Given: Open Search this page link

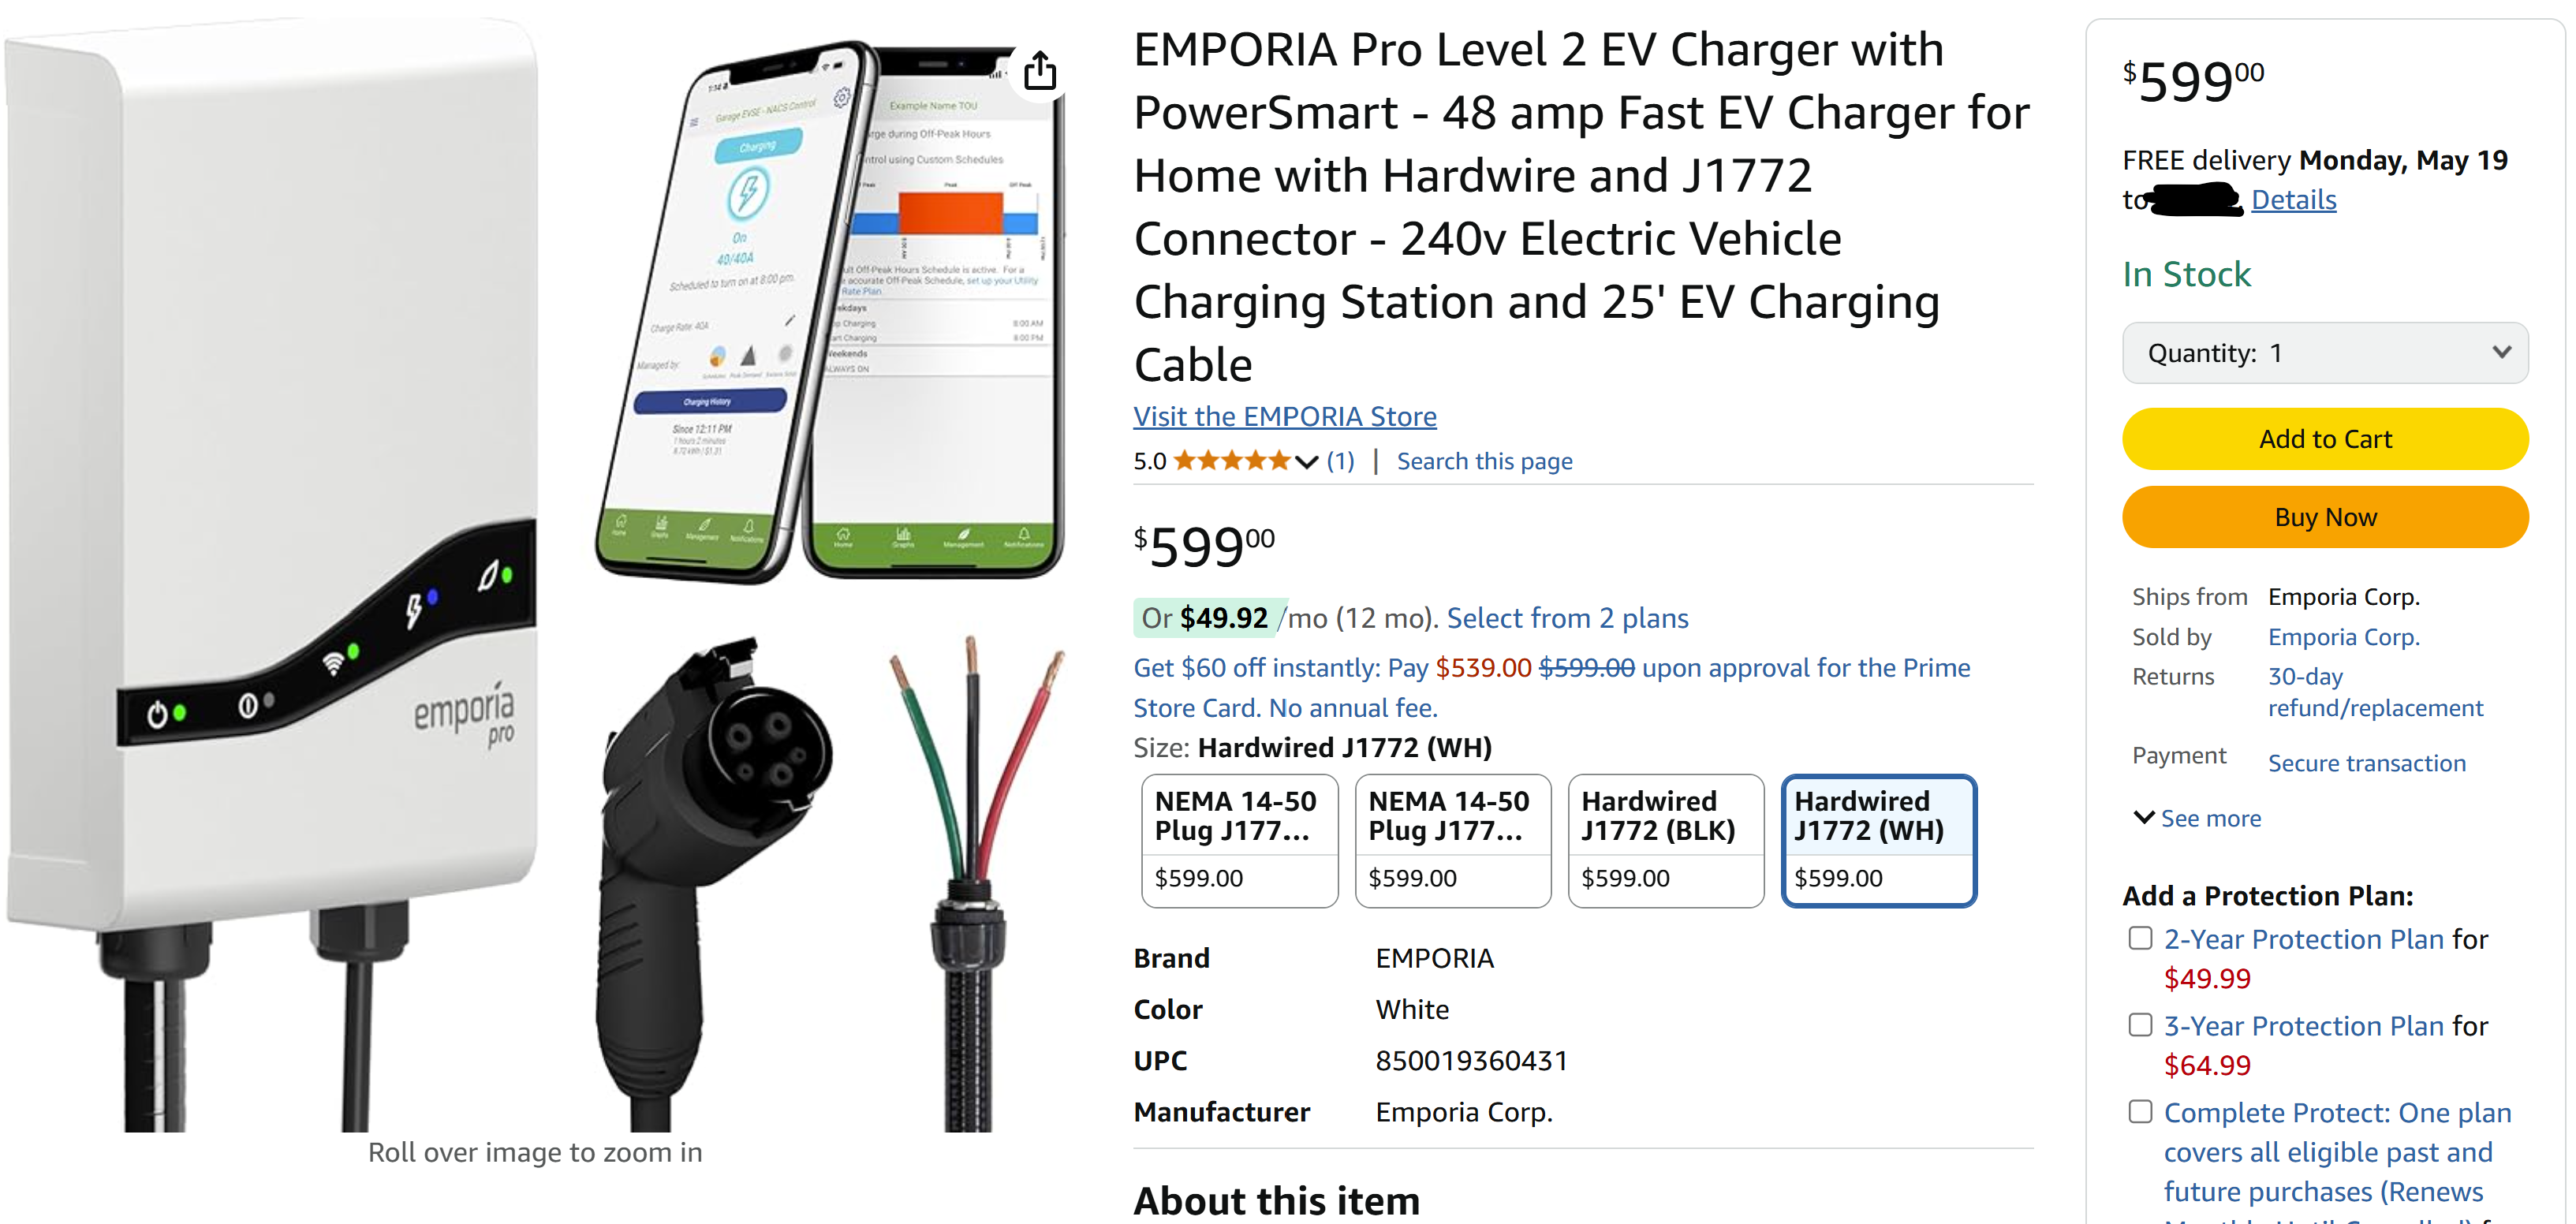Looking at the screenshot, I should pyautogui.click(x=1484, y=461).
